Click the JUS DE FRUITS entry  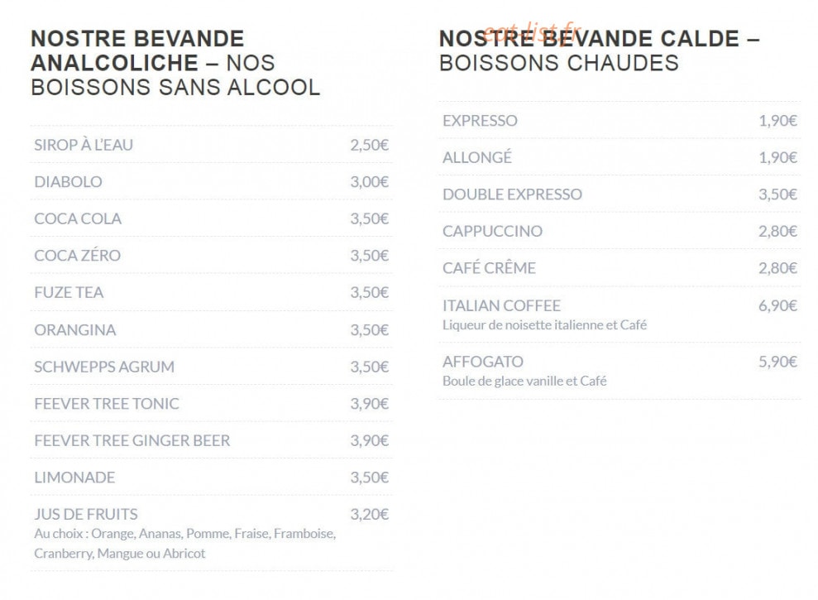[x=211, y=533]
